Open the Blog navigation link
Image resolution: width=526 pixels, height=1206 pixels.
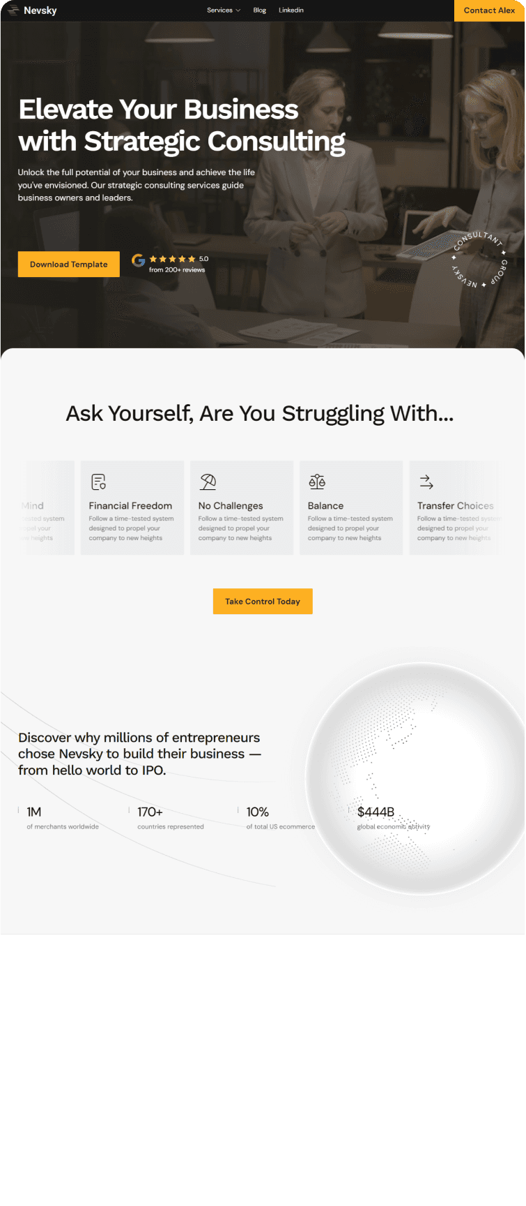pyautogui.click(x=260, y=10)
